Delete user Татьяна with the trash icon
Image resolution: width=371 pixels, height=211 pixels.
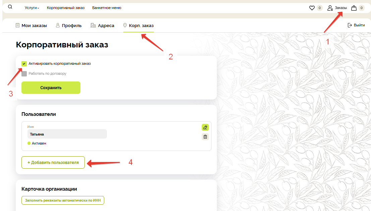pyautogui.click(x=205, y=137)
